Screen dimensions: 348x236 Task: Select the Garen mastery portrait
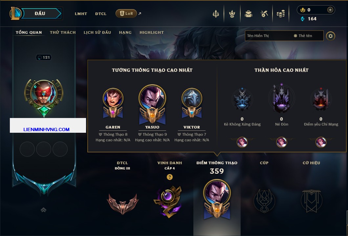pyautogui.click(x=113, y=103)
